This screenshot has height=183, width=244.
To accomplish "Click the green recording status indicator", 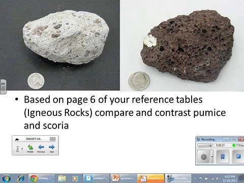I will (234, 145).
